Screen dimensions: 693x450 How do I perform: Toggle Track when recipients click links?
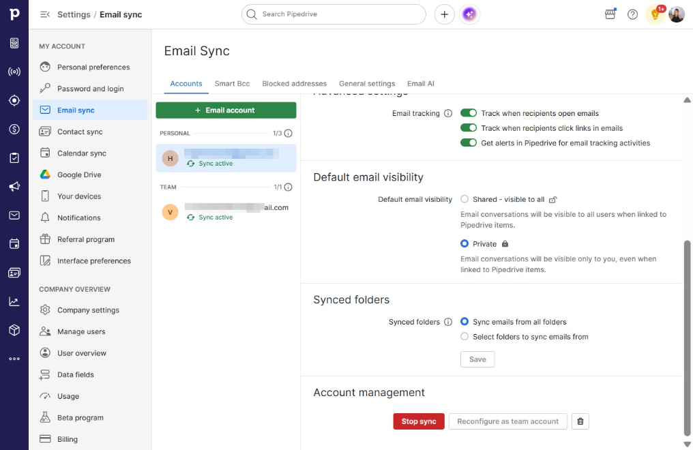click(469, 127)
